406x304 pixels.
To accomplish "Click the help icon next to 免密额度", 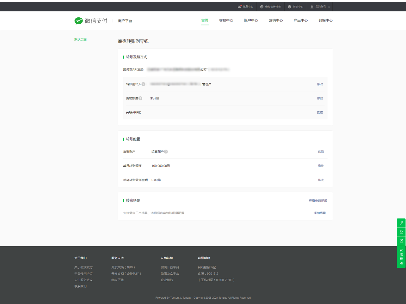I will (x=140, y=98).
